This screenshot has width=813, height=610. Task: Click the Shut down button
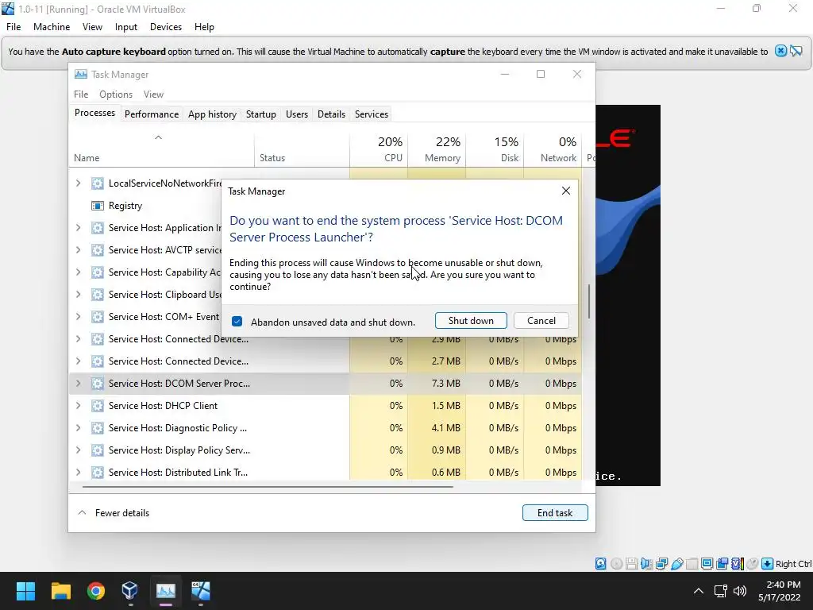pos(471,321)
